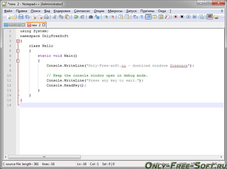Open the Макросы menu
This screenshot has height=169, width=227.
[115, 11]
